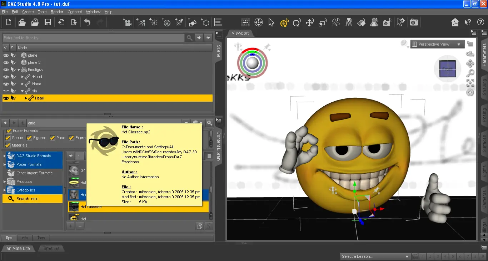Open the Perspective View dropdown
The image size is (488, 261).
pyautogui.click(x=437, y=44)
